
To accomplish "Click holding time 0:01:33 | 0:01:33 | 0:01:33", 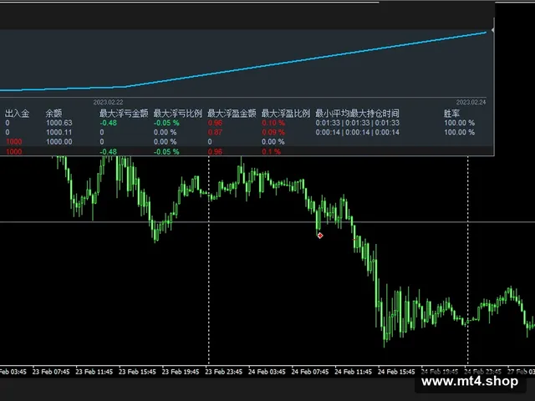I will tap(357, 123).
